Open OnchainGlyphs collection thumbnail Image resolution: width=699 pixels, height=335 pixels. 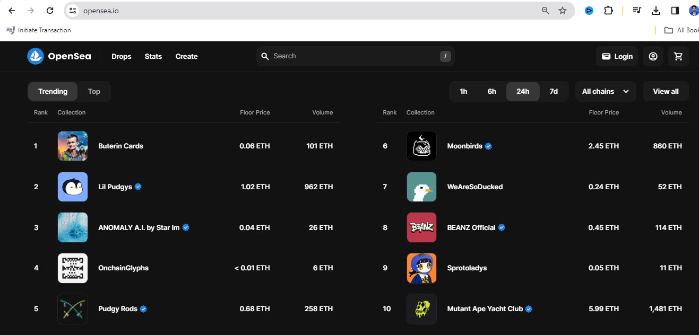tap(73, 268)
